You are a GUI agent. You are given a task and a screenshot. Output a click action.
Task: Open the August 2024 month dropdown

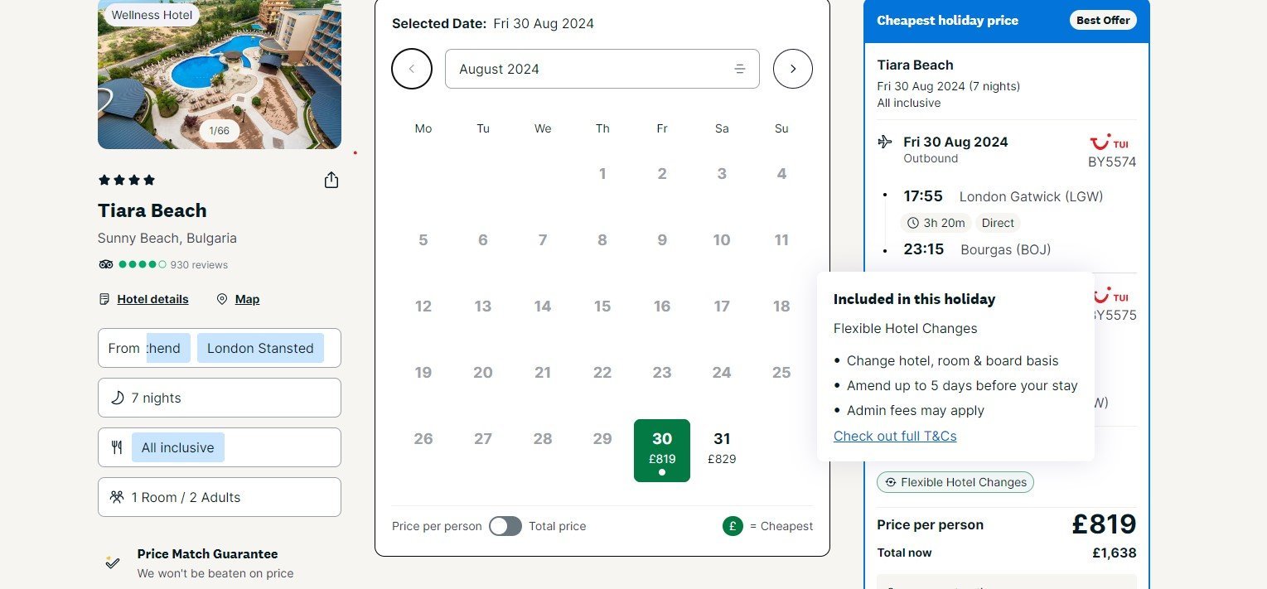pyautogui.click(x=602, y=69)
